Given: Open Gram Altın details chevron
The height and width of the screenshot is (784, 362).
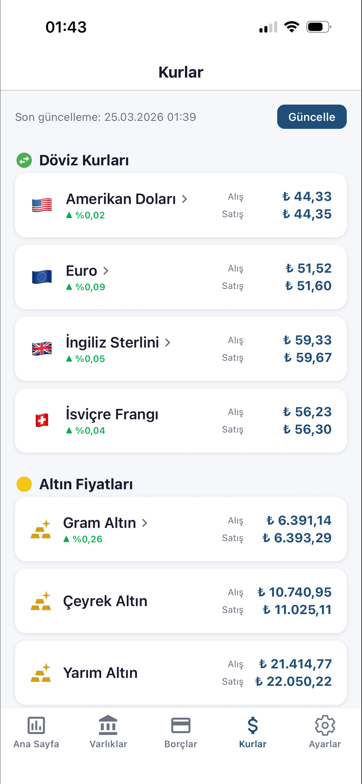Looking at the screenshot, I should coord(145,523).
